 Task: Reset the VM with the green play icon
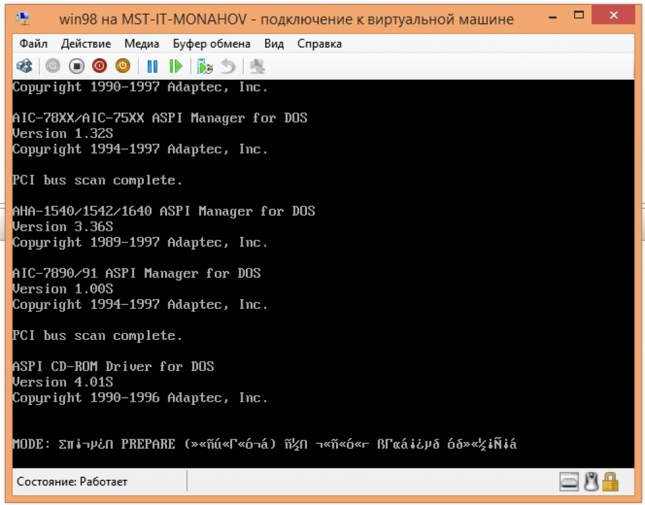(175, 66)
